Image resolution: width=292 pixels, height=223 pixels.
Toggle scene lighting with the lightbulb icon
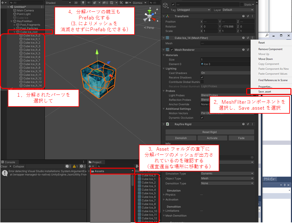83,3
